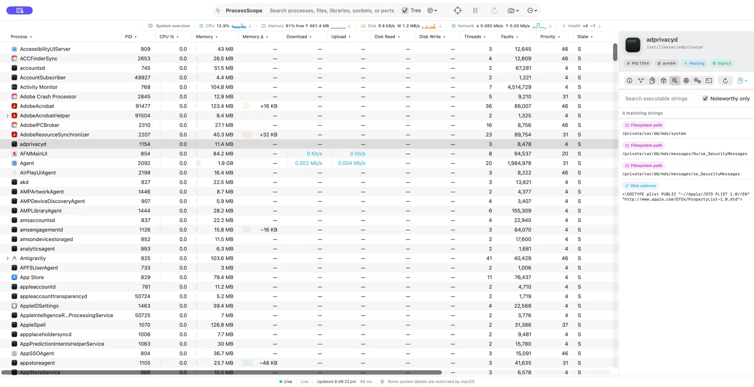This screenshot has width=754, height=387.
Task: Click the Adobe Acrobat row icon
Action: pyautogui.click(x=14, y=106)
